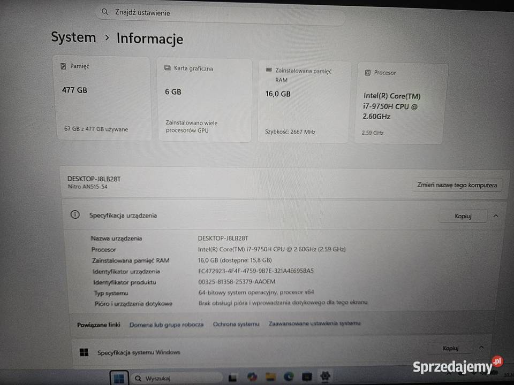Click the Karta graficzna icon
This screenshot has height=385, width=514.
pos(167,68)
